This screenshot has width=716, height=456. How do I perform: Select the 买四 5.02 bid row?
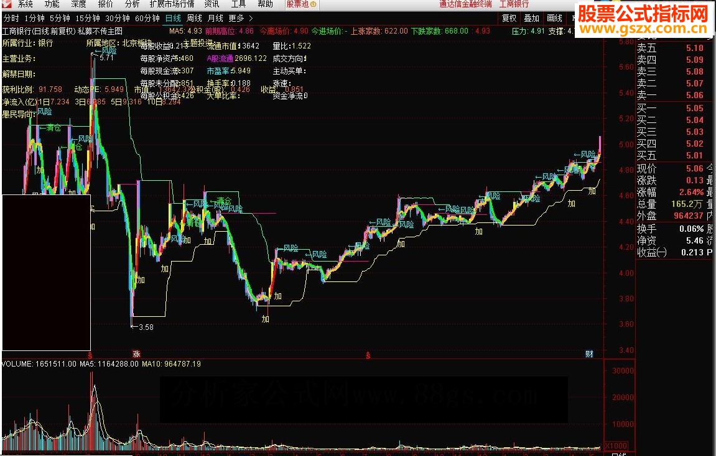[x=671, y=144]
